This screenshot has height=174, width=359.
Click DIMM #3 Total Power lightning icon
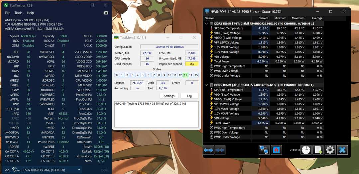(211, 123)
